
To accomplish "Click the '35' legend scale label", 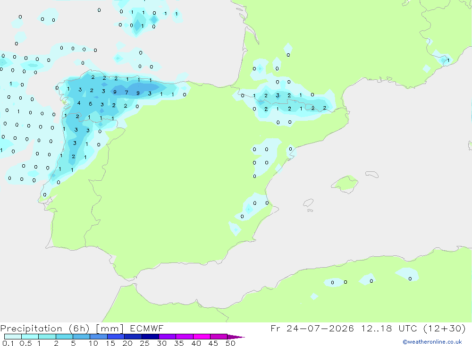I will [179, 343].
